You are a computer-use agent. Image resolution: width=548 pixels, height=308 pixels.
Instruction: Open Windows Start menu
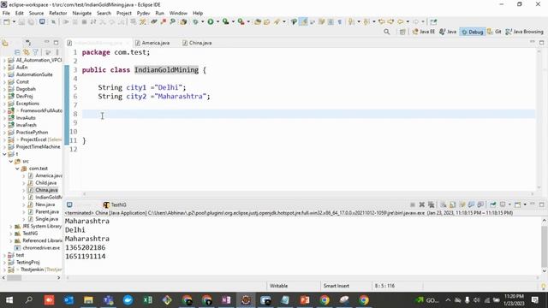click(9, 300)
